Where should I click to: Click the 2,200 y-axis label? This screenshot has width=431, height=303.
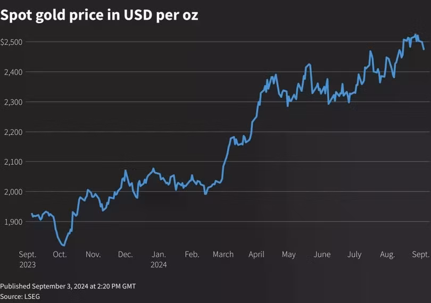12,132
